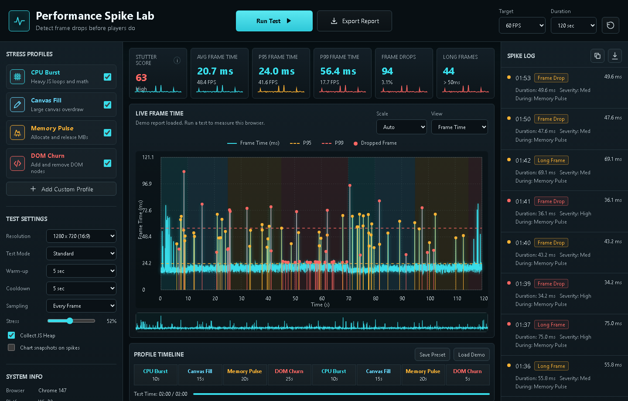Click the reset icon next to Duration
Screen dimensions: 628x401
coord(611,25)
